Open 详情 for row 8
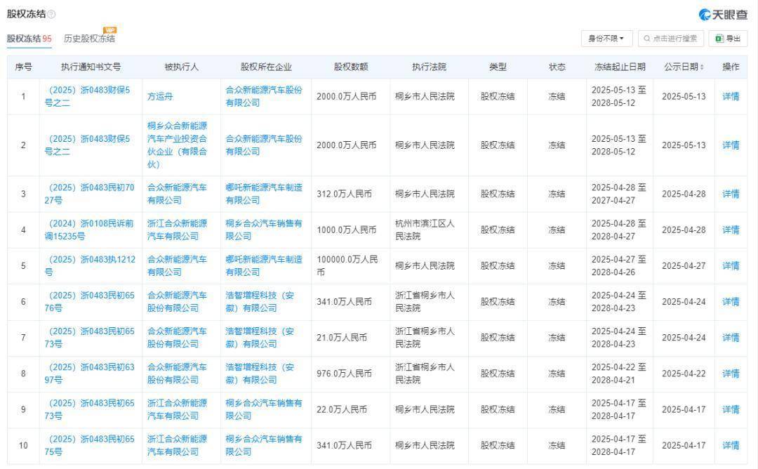Viewport: 758px width, 469px height. 731,374
